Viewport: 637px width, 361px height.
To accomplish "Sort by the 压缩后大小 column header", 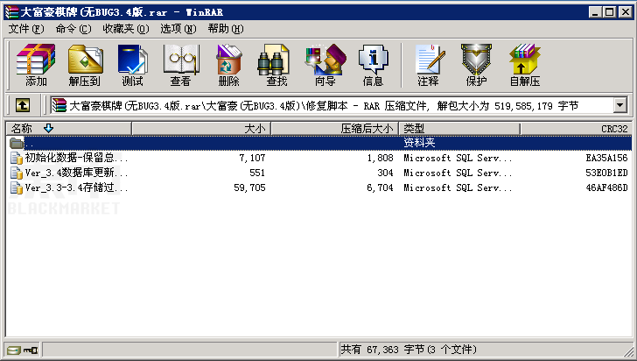I will point(335,129).
